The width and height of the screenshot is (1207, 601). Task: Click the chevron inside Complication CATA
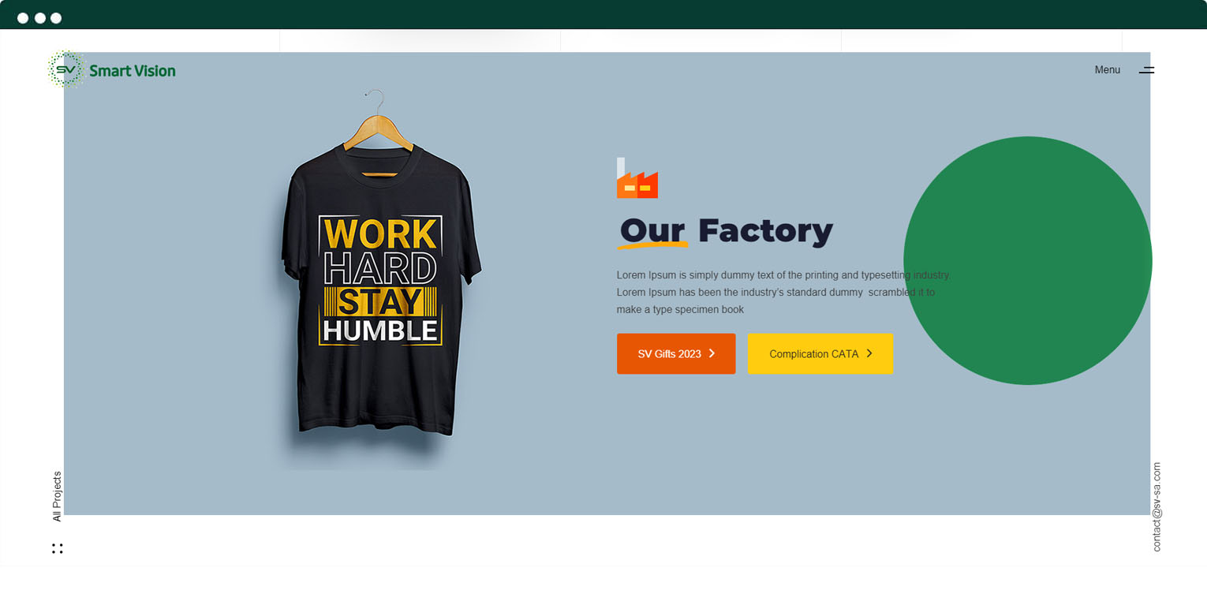point(869,353)
